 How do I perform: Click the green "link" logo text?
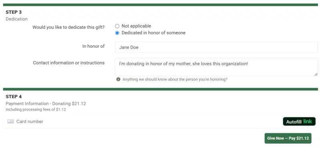308,121
